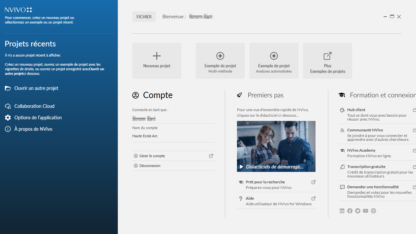Click the Collaboration Cloud icon

(x=8, y=106)
